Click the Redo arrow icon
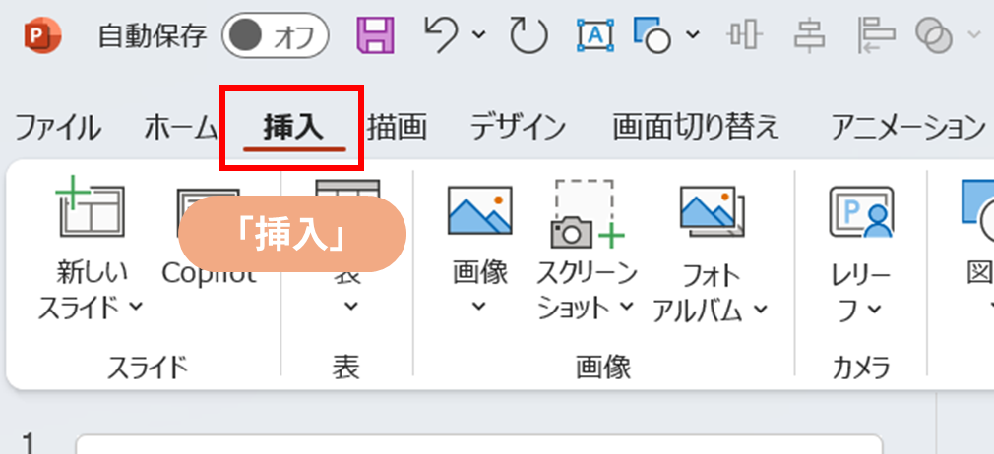Screen dimensions: 994x454 pyautogui.click(x=528, y=36)
